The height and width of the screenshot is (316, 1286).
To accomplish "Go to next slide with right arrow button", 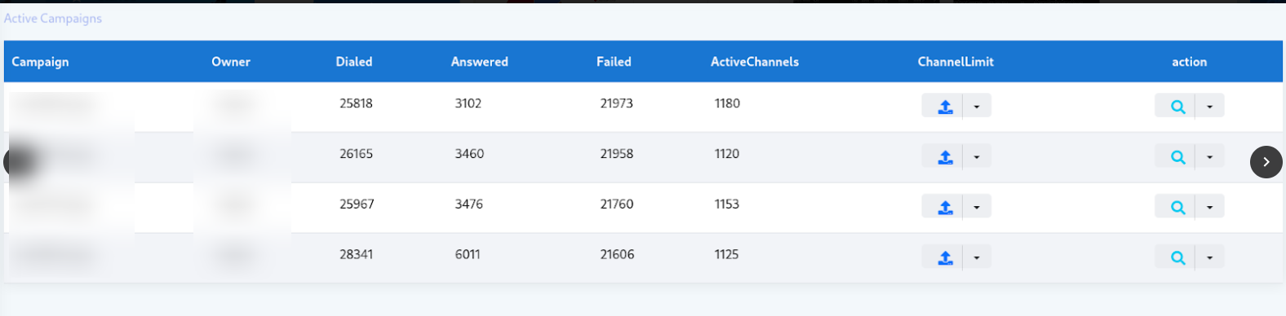I will point(1266,162).
